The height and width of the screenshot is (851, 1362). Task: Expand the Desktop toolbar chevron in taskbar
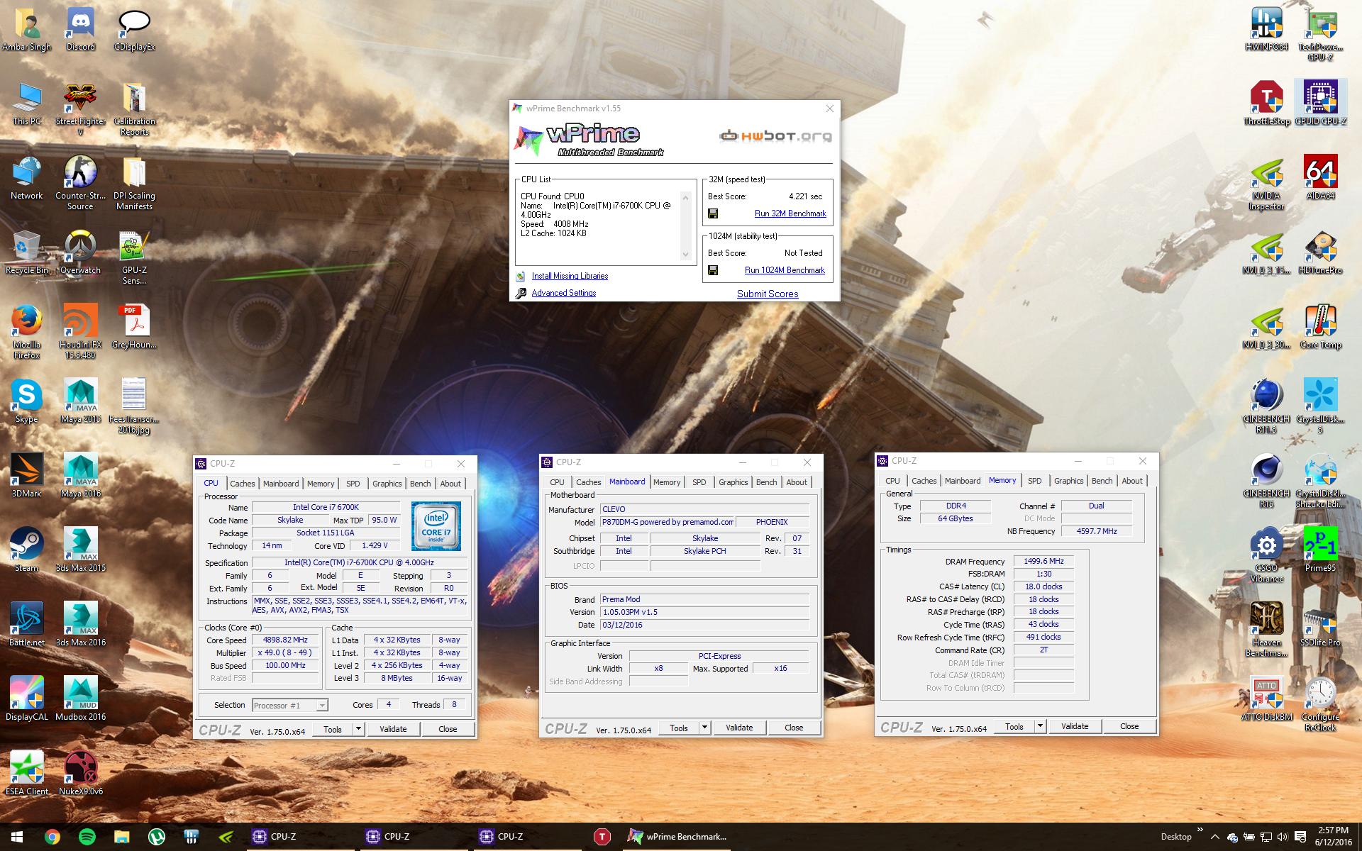pyautogui.click(x=1200, y=829)
